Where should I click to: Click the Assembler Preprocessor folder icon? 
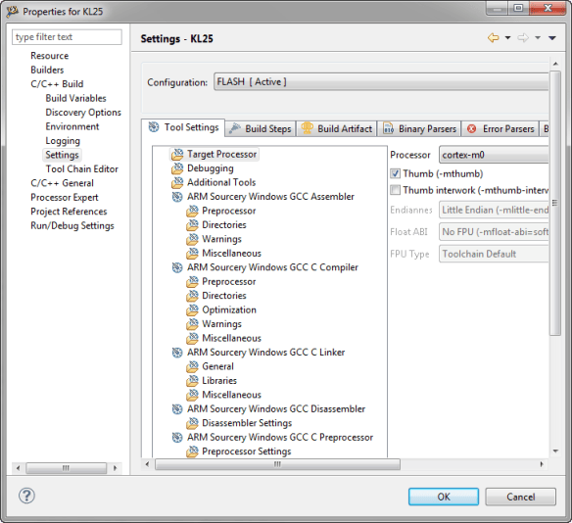(x=192, y=212)
